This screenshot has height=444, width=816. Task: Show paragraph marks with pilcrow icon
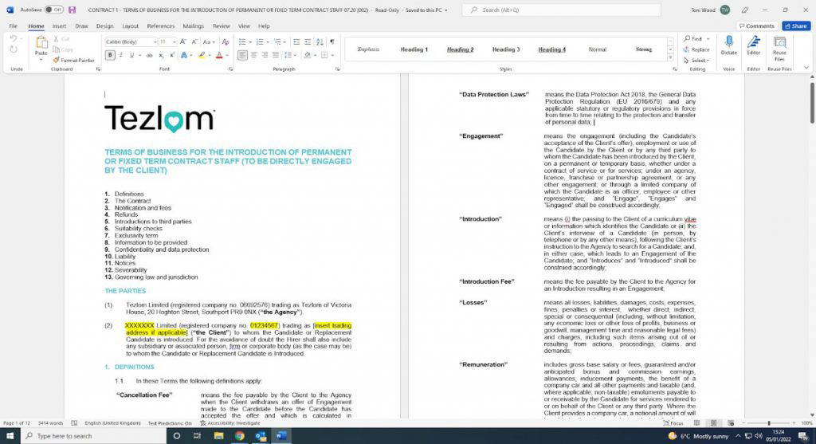331,41
